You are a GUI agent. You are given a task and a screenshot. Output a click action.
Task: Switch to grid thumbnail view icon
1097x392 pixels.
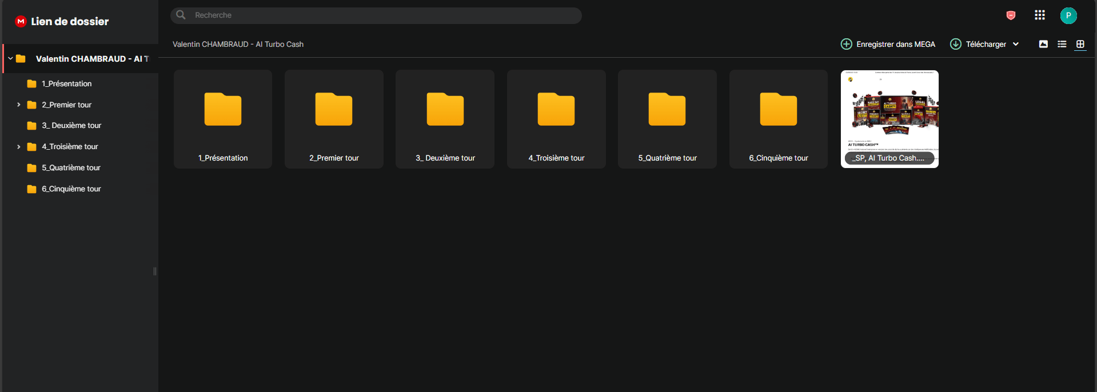coord(1080,44)
